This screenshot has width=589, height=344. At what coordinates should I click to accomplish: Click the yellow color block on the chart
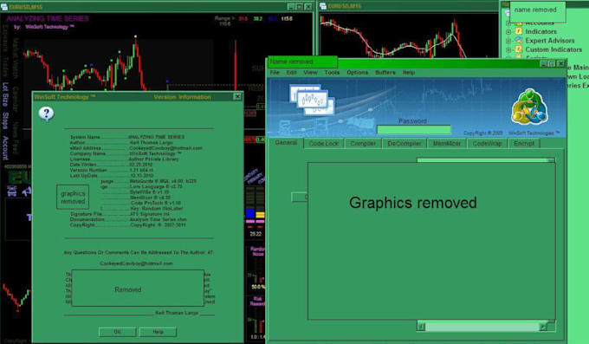pos(260,215)
